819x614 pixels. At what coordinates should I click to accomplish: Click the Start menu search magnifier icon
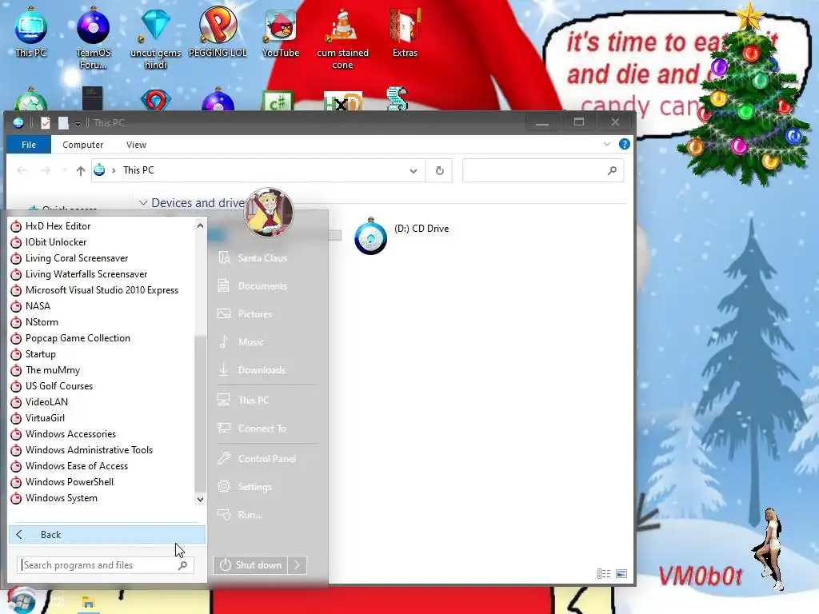click(x=183, y=565)
